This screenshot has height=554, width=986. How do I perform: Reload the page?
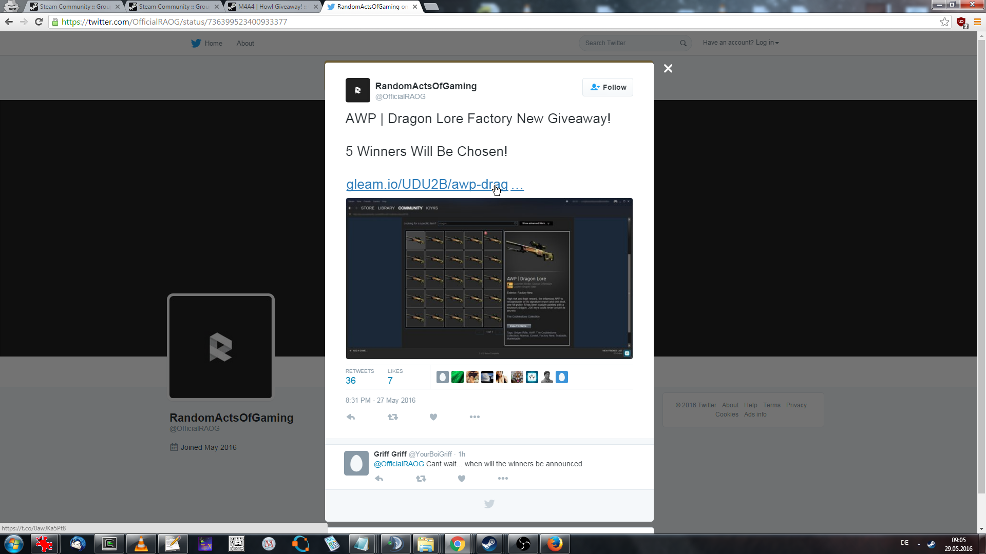pyautogui.click(x=39, y=22)
